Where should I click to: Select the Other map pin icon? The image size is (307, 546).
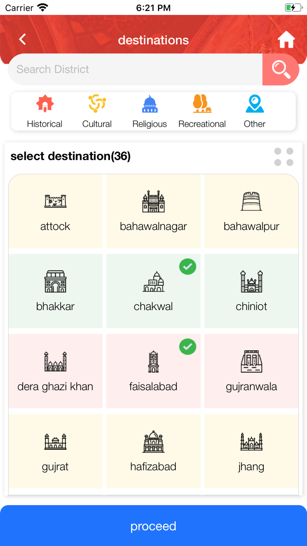254,104
